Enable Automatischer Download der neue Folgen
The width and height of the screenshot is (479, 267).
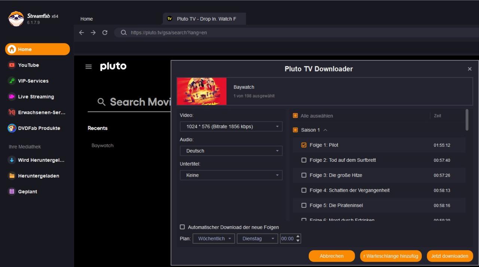click(x=182, y=227)
